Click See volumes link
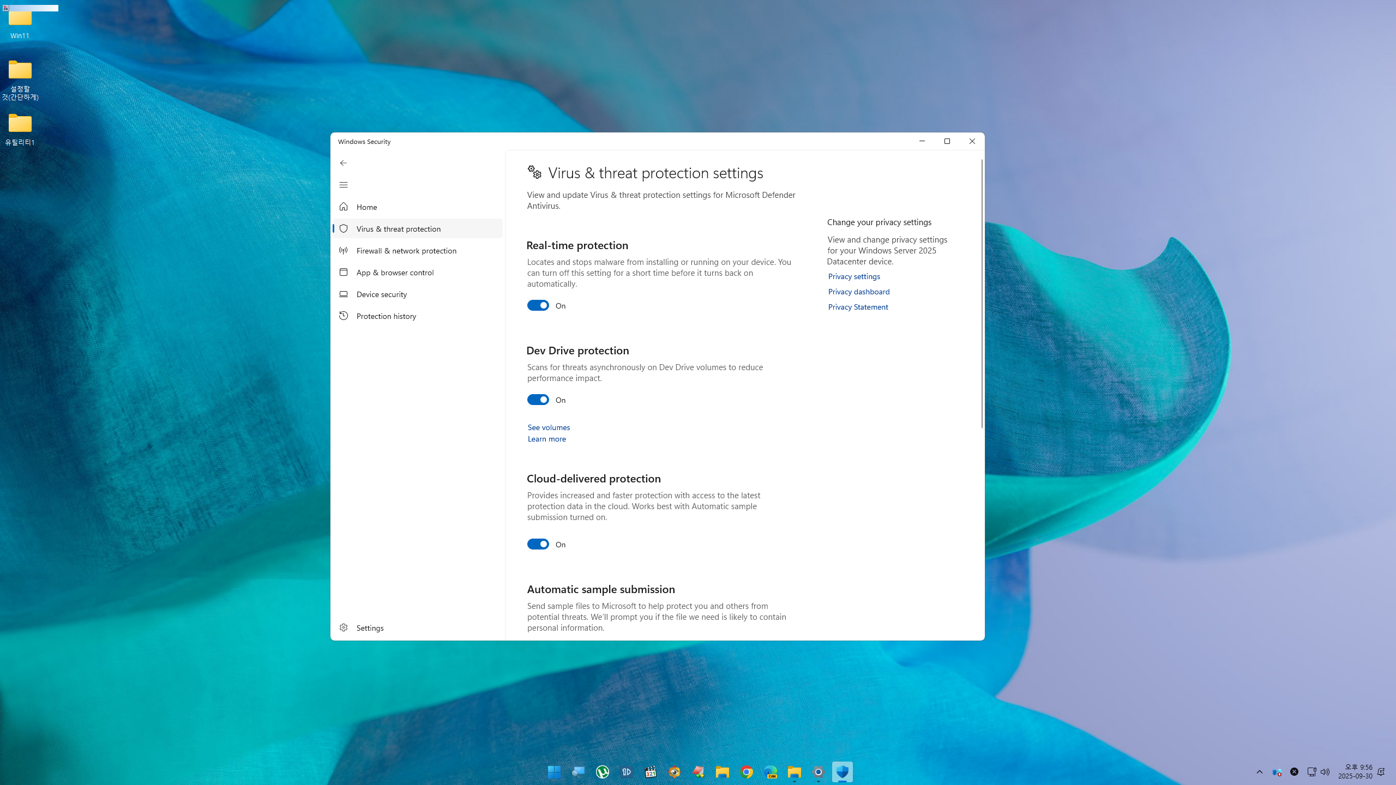 point(548,427)
